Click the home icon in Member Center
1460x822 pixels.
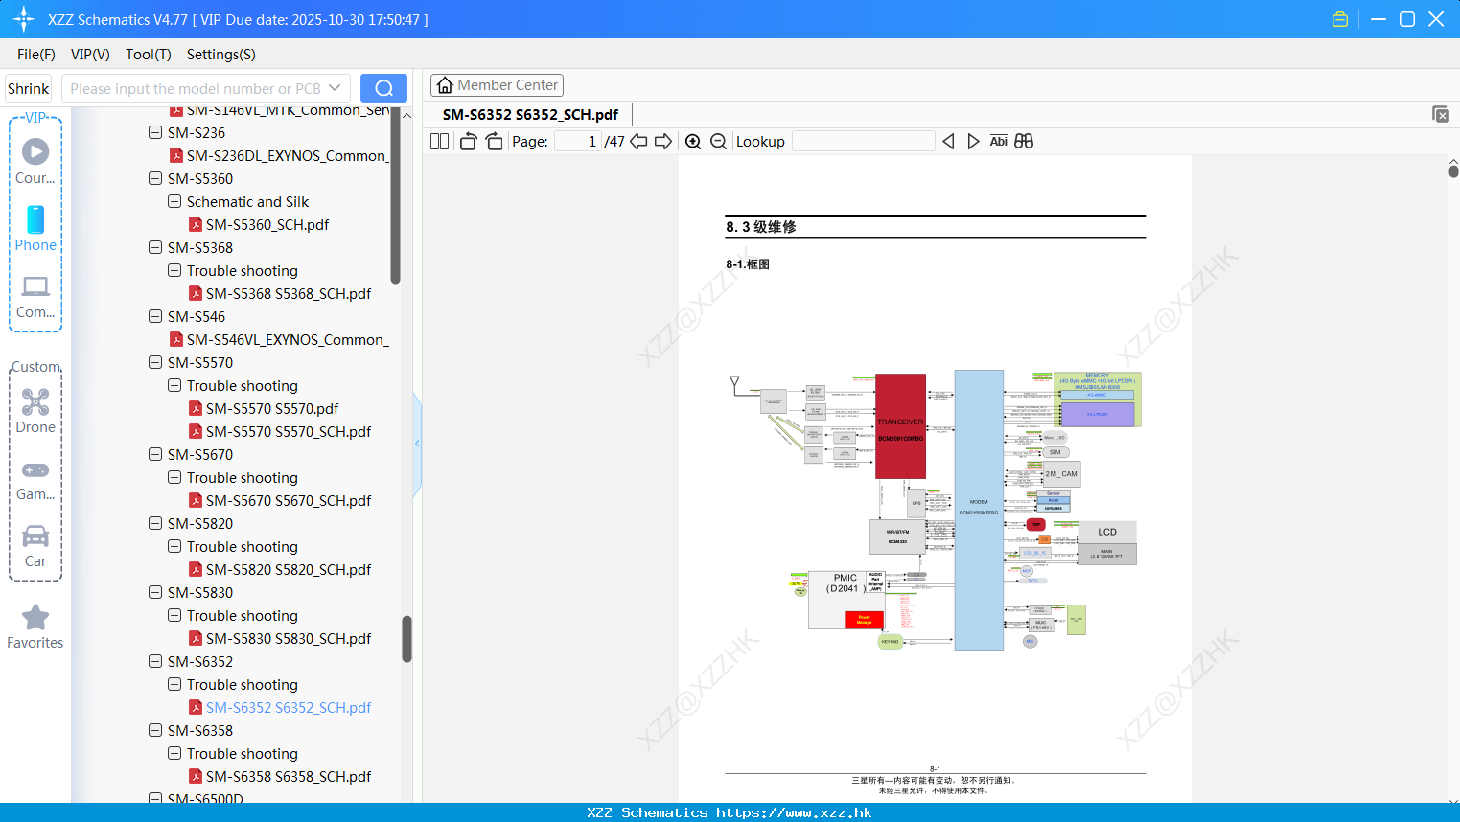[445, 85]
